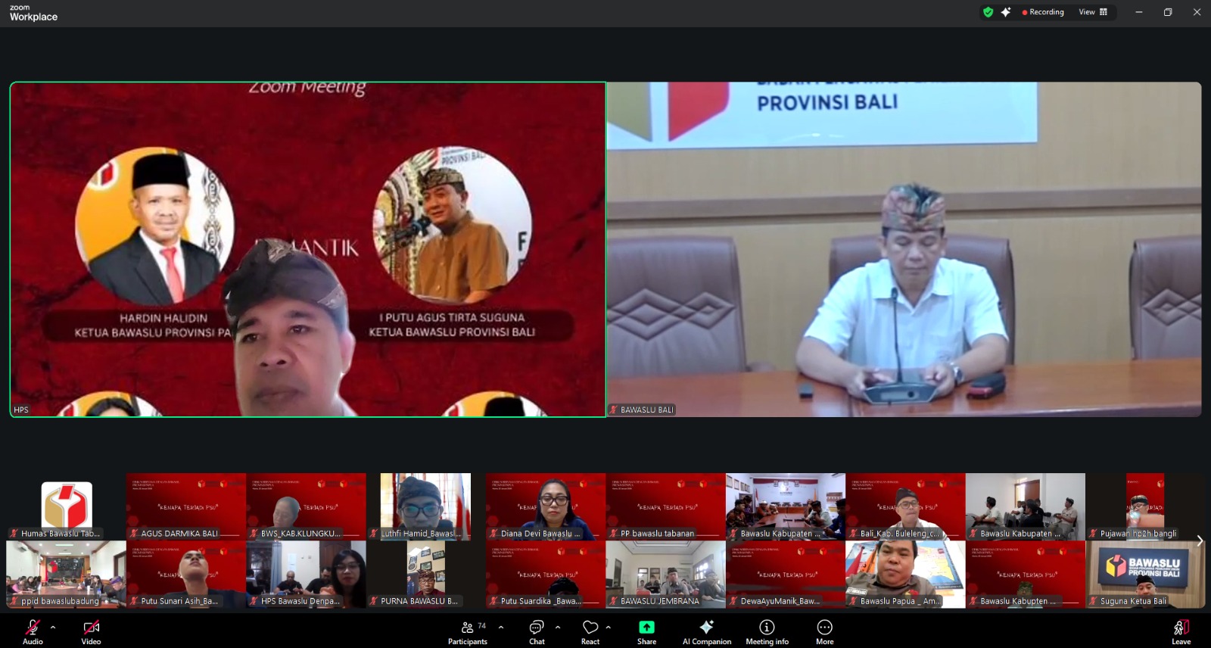Expand the caret next to Chat

558,627
